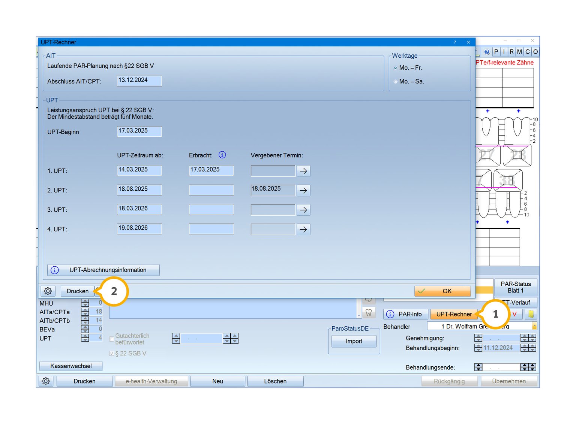Click UPT count stepper

click(85, 338)
